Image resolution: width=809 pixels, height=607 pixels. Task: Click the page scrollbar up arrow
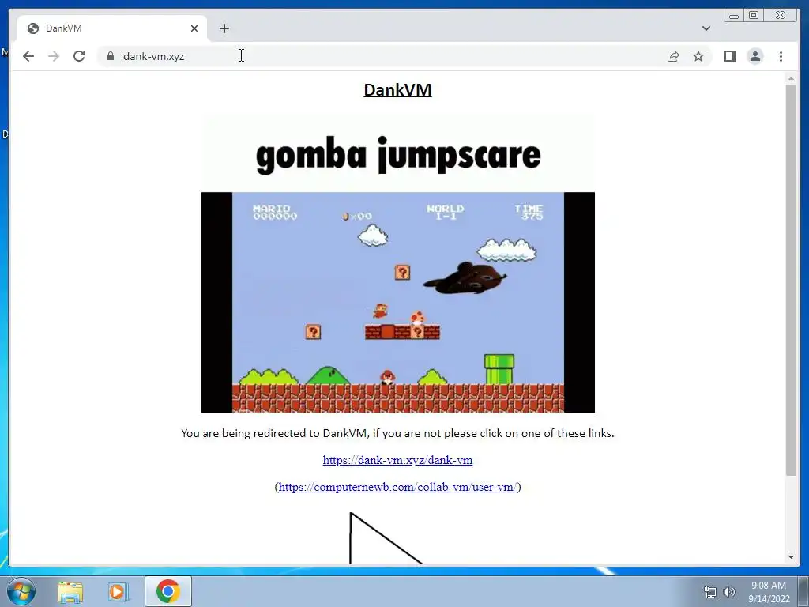pyautogui.click(x=791, y=78)
